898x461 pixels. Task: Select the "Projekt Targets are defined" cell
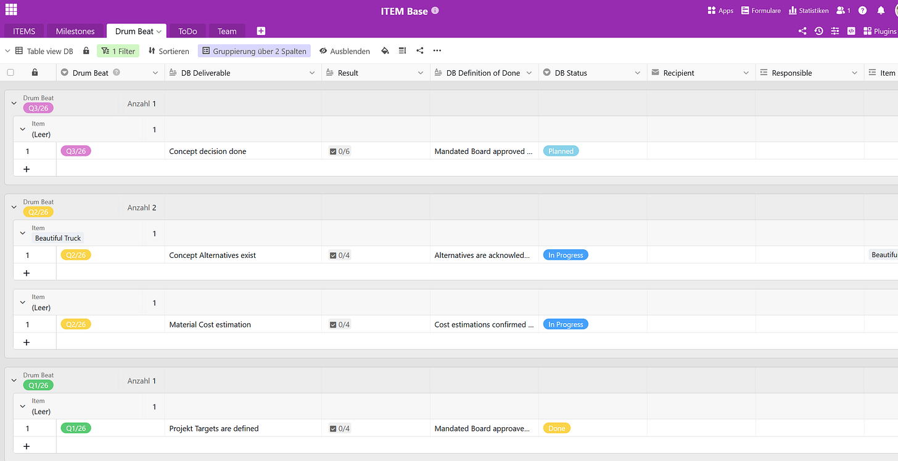(243, 428)
